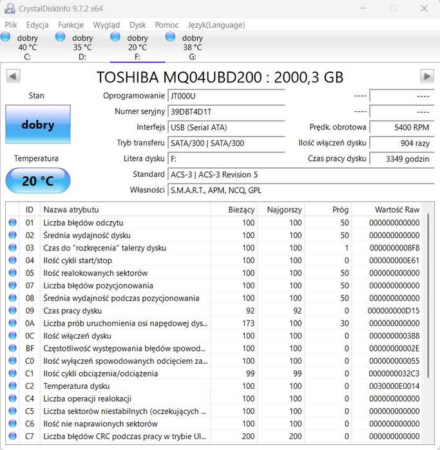Viewport: 440px width, 450px height.
Task: Click the Standard field ACS-3 Revision 5
Action: point(301,174)
